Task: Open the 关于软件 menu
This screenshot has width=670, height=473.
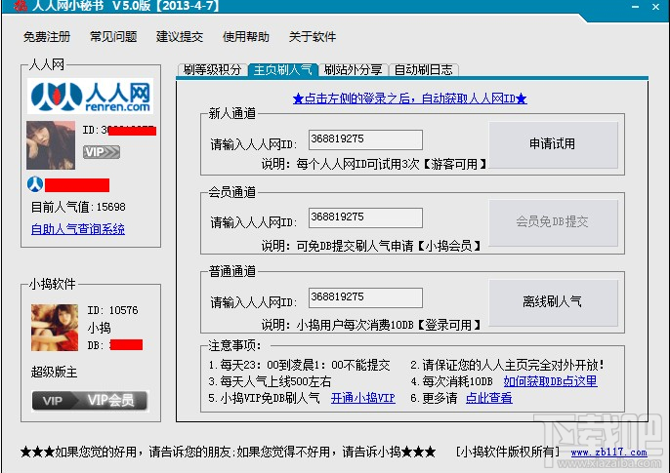Action: coord(313,37)
